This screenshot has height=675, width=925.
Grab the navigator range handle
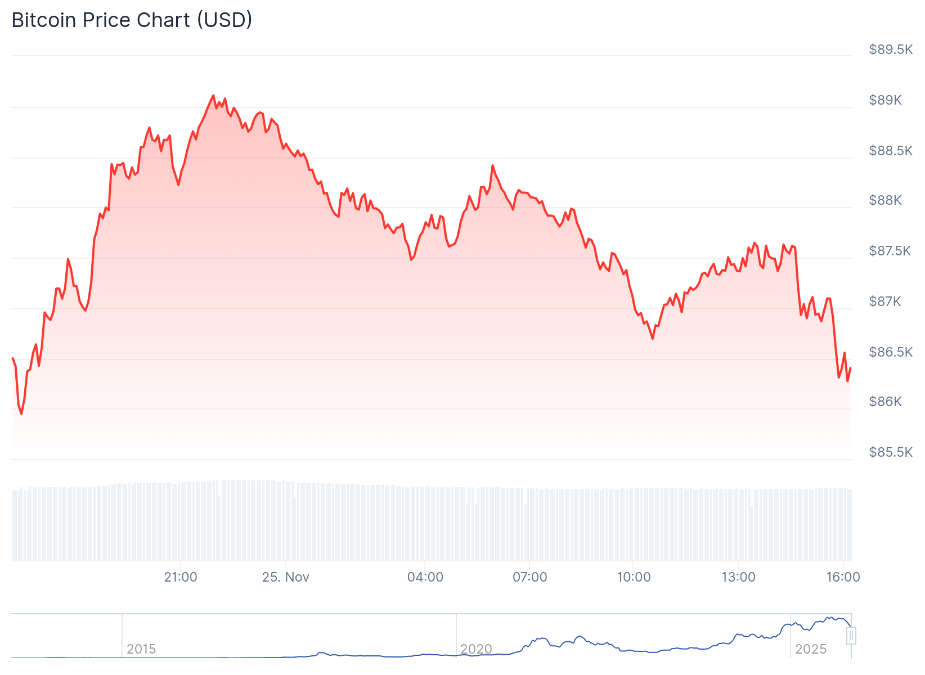coord(851,636)
